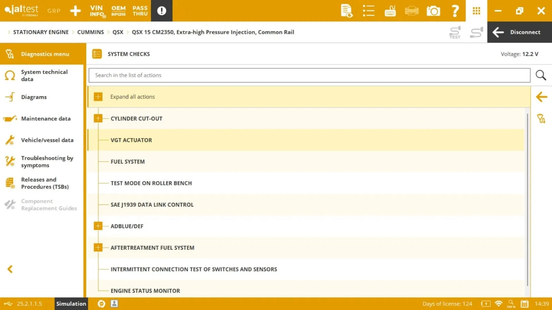Click the question mark help icon
This screenshot has height=310, width=552.
(455, 11)
